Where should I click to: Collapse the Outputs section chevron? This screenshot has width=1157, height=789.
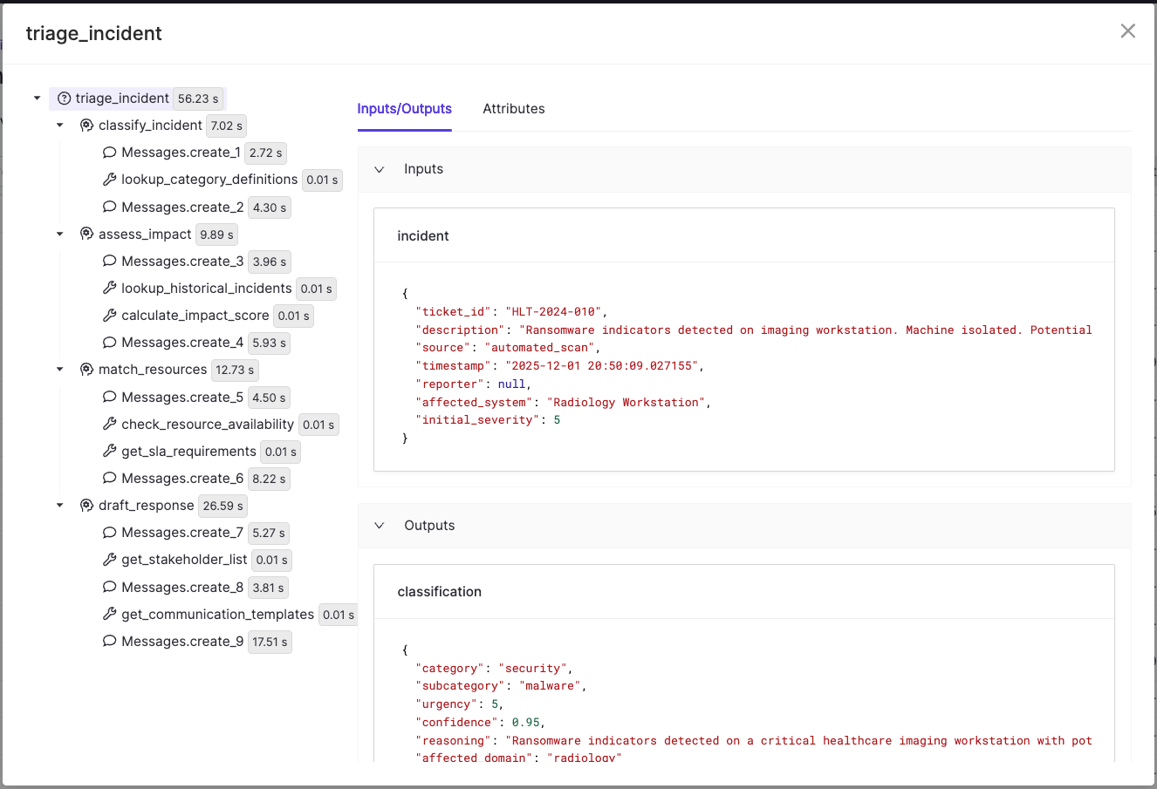380,526
